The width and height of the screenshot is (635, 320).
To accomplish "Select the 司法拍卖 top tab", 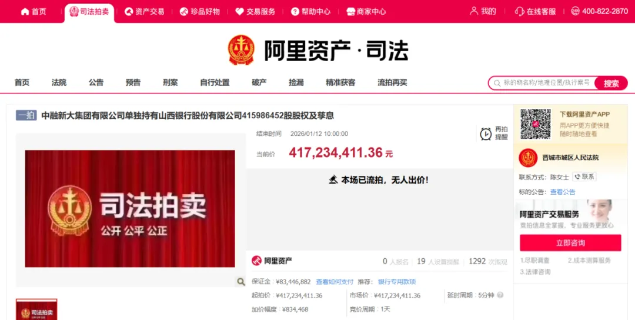I will pyautogui.click(x=89, y=11).
